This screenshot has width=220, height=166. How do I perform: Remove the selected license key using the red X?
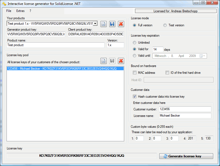[121, 61]
